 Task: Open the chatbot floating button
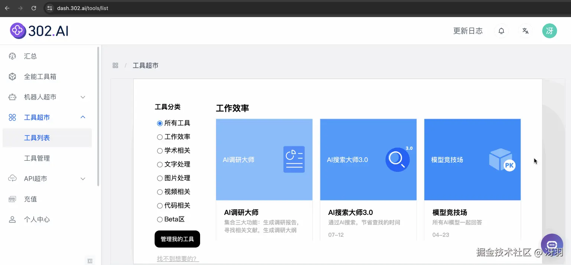pos(552,245)
